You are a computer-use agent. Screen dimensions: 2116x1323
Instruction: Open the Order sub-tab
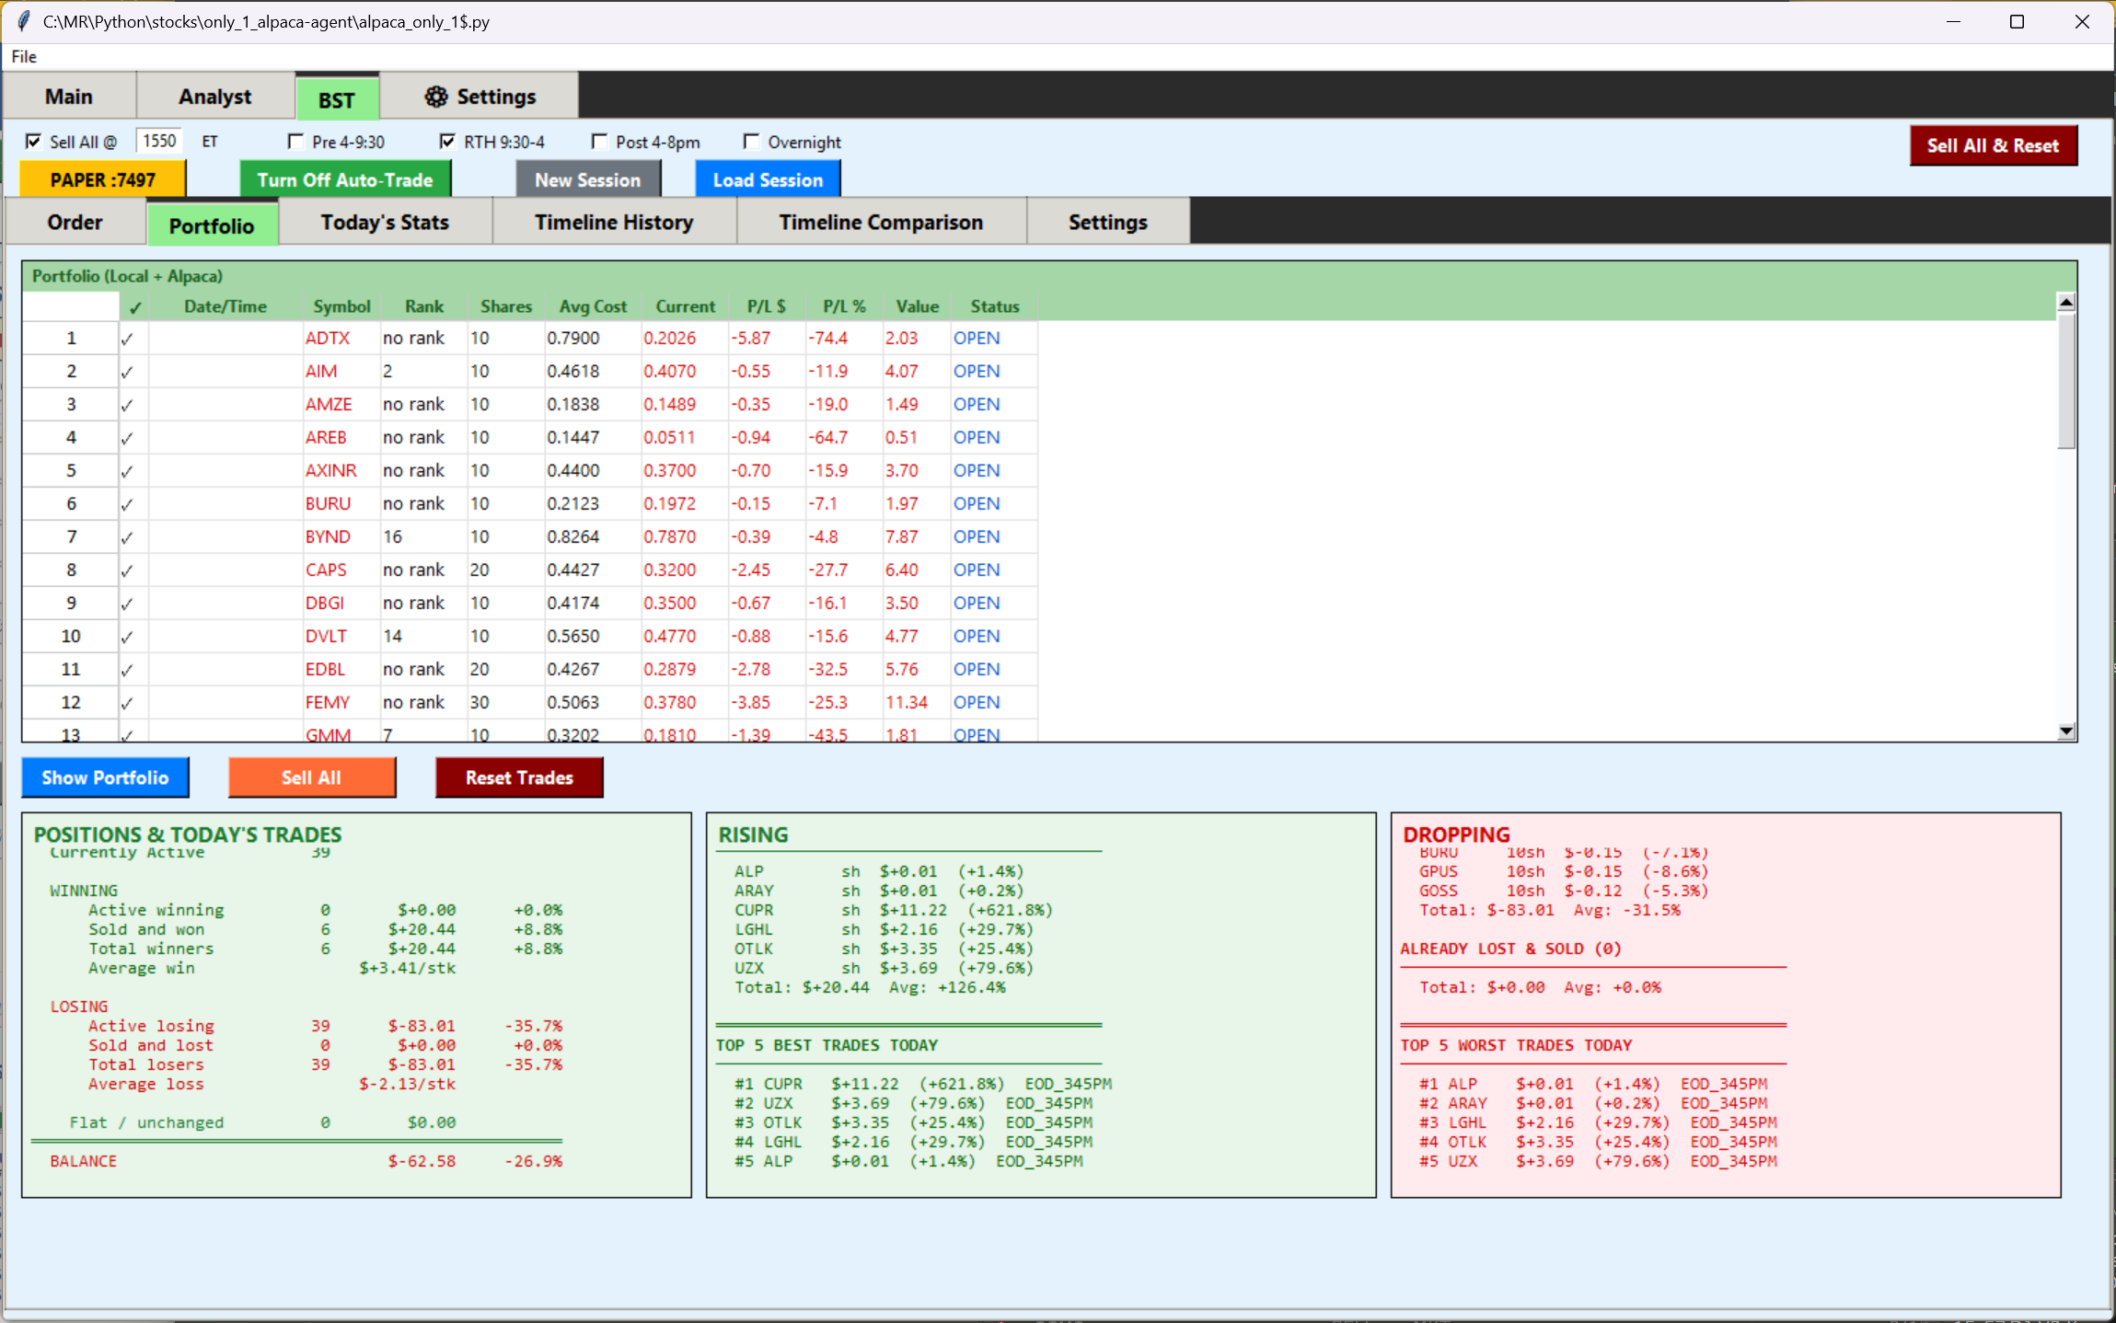(75, 223)
